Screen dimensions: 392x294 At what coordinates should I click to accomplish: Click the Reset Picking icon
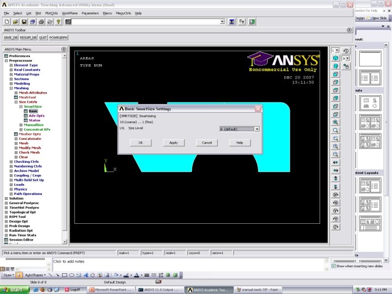[x=242, y=22]
